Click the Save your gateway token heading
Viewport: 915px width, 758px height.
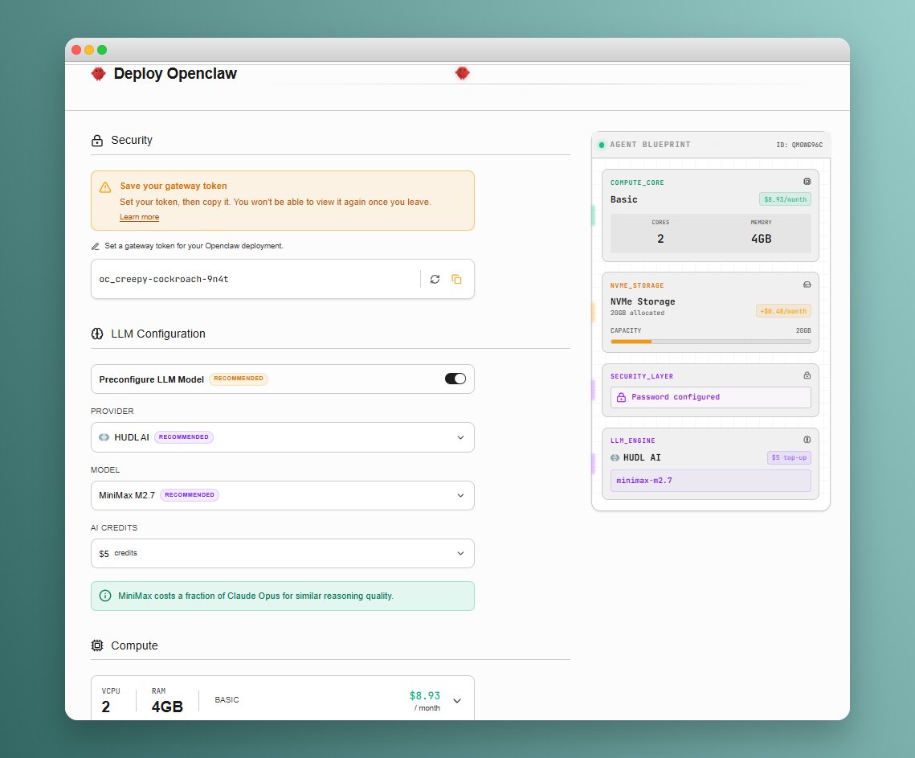(x=174, y=186)
